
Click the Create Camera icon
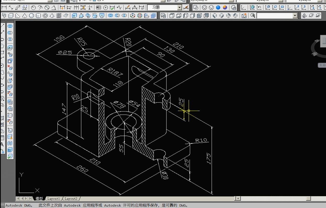pyautogui.click(x=244, y=16)
